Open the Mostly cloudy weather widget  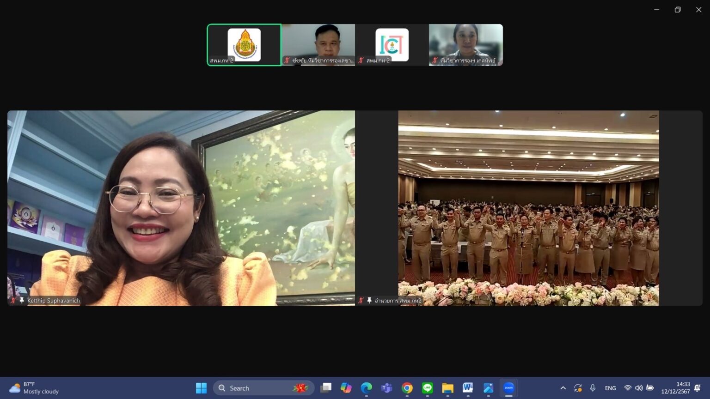35,388
